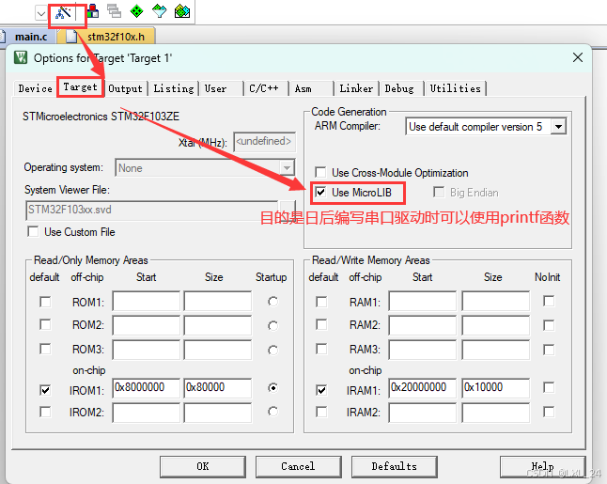607x484 pixels.
Task: Open the Device tab
Action: click(x=35, y=88)
